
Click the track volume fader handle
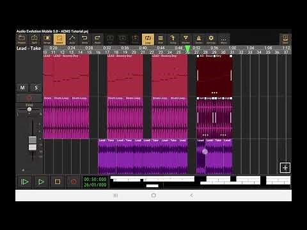pyautogui.click(x=33, y=143)
